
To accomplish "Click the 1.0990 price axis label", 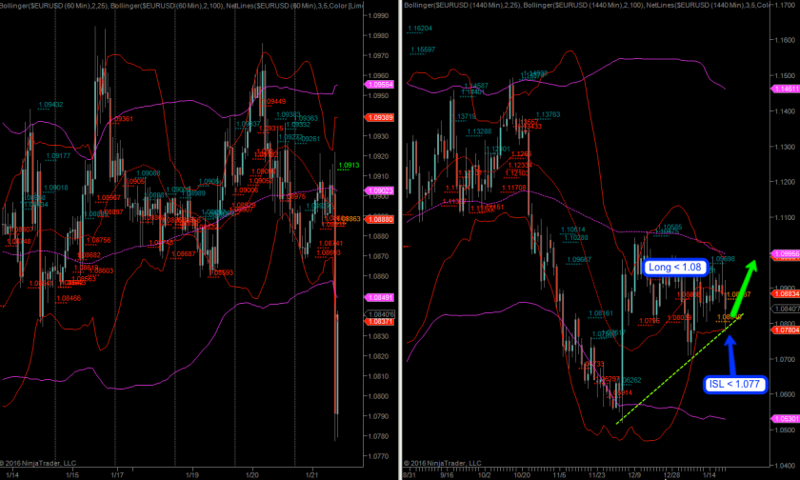I will click(x=378, y=16).
